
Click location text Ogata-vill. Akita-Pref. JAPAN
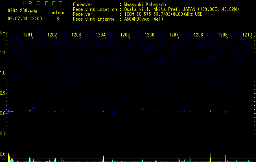(160, 9)
